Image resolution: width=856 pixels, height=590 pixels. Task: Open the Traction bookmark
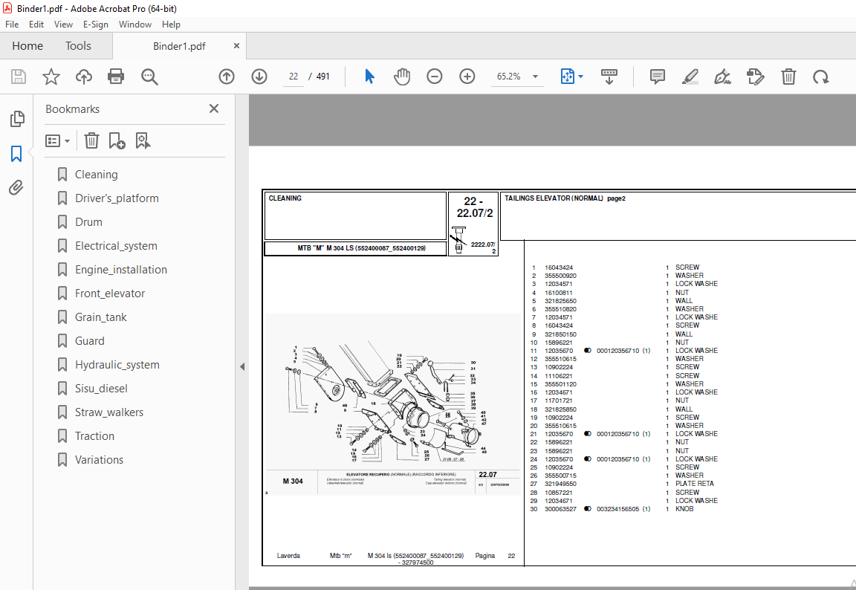pos(94,436)
